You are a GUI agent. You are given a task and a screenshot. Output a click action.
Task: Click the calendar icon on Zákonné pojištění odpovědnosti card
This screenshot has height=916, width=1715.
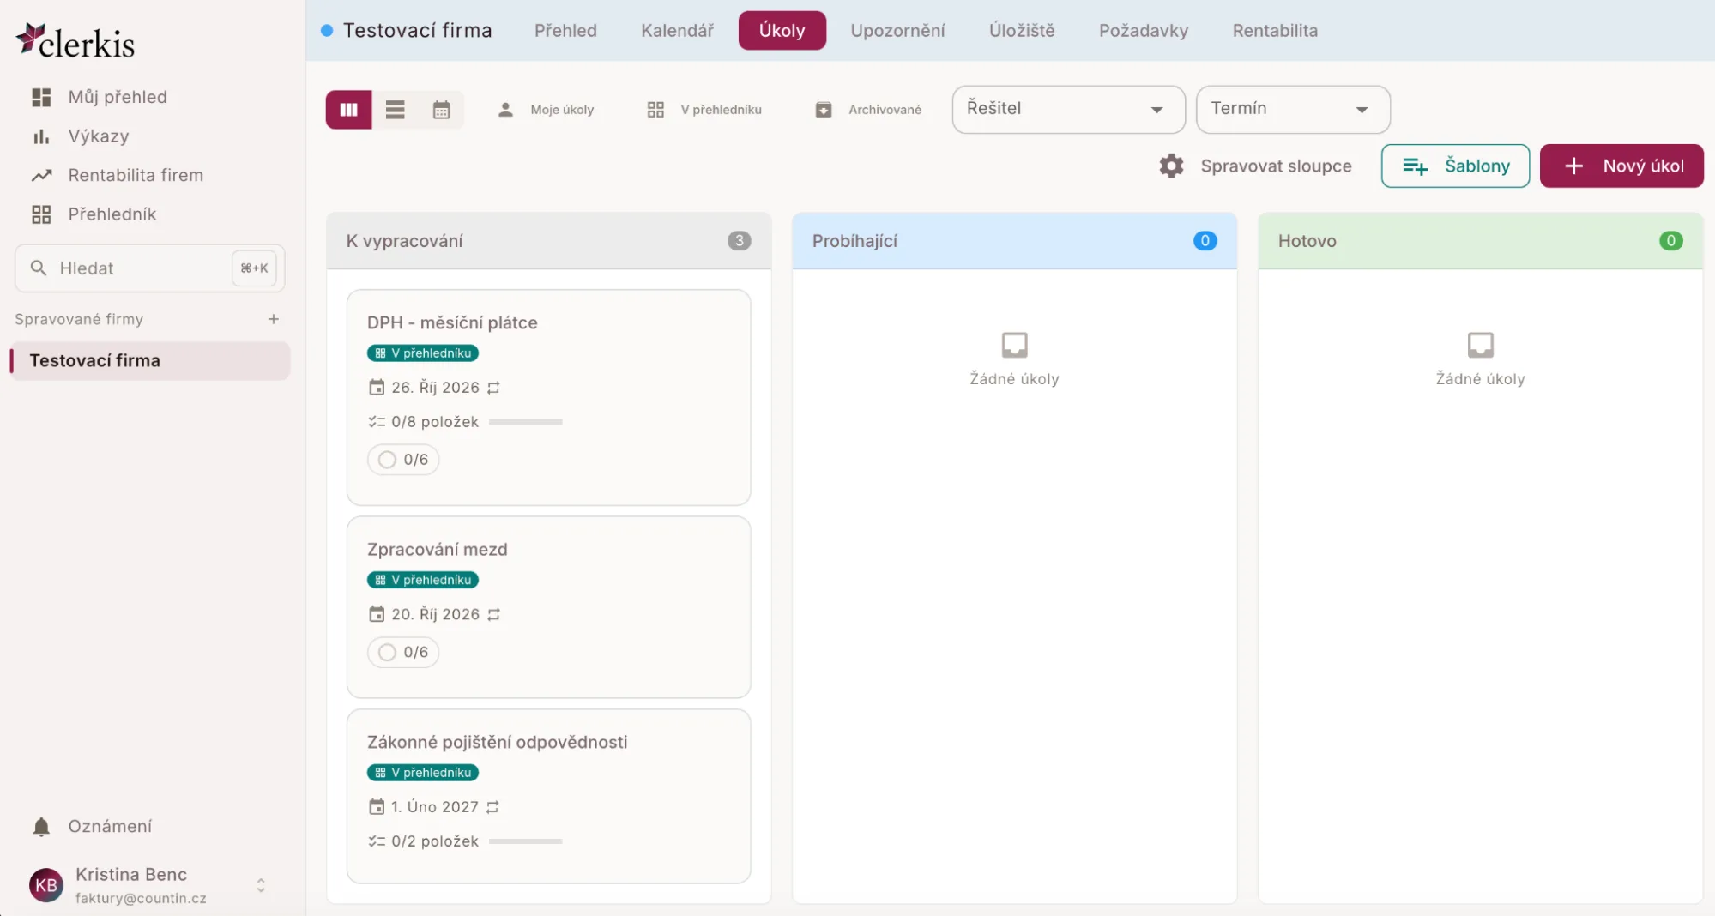click(x=377, y=807)
